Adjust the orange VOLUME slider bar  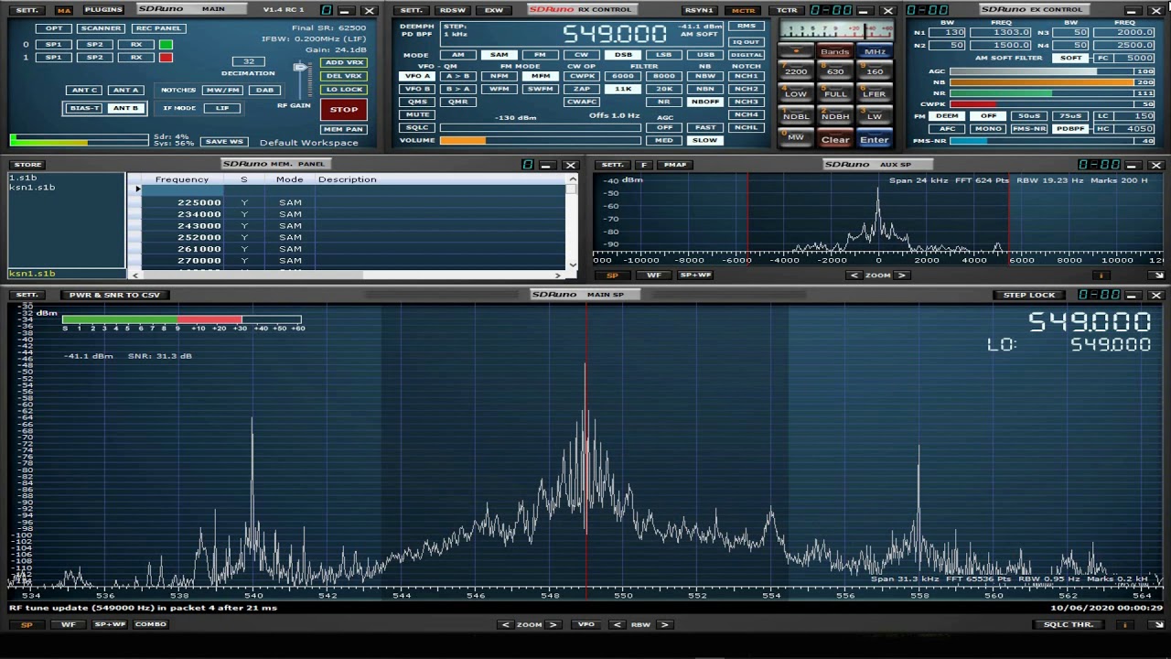pos(540,140)
